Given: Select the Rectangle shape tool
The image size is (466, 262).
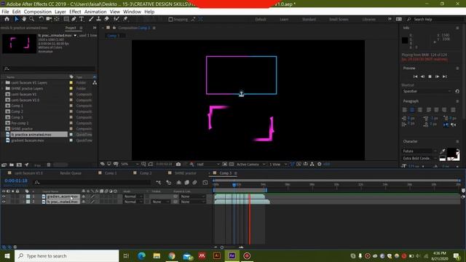Looking at the screenshot, I should click(66, 19).
